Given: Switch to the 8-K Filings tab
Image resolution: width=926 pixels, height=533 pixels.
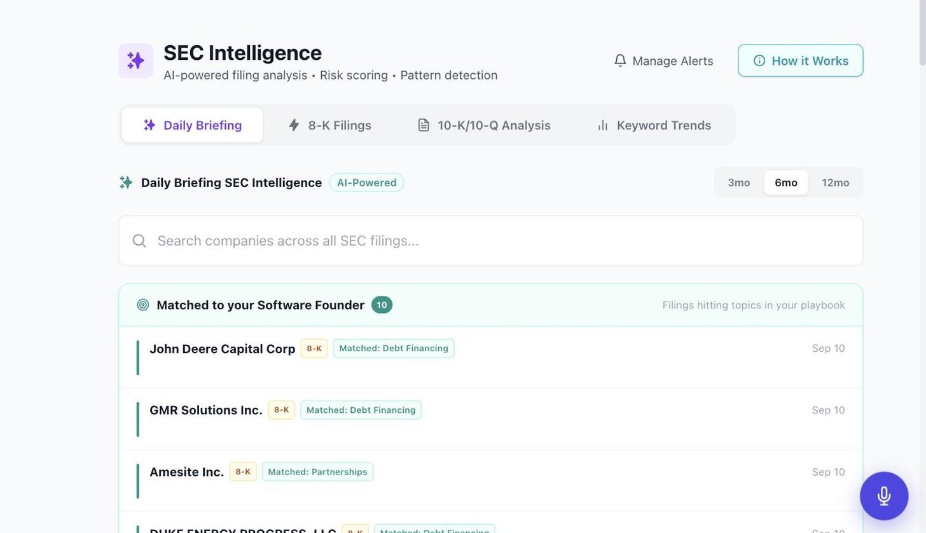Looking at the screenshot, I should 329,125.
